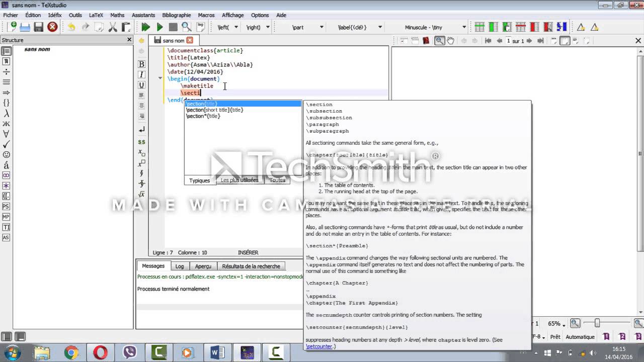Apply italic with the I side icon
Image resolution: width=644 pixels, height=362 pixels.
141,74
